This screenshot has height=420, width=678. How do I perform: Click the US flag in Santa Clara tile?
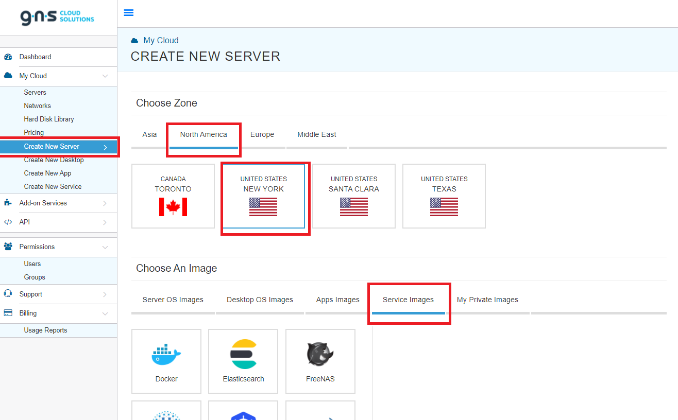point(354,207)
